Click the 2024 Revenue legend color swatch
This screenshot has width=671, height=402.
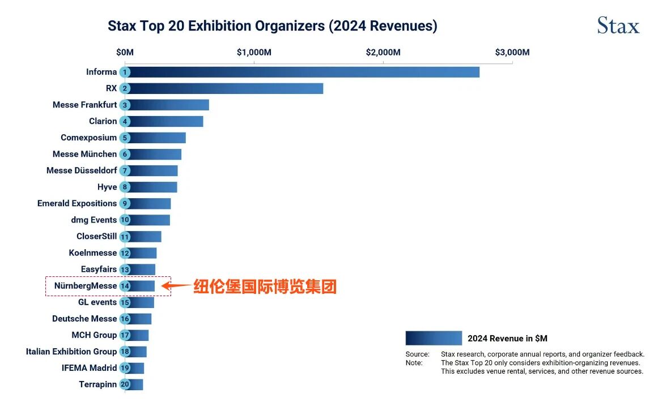434,338
